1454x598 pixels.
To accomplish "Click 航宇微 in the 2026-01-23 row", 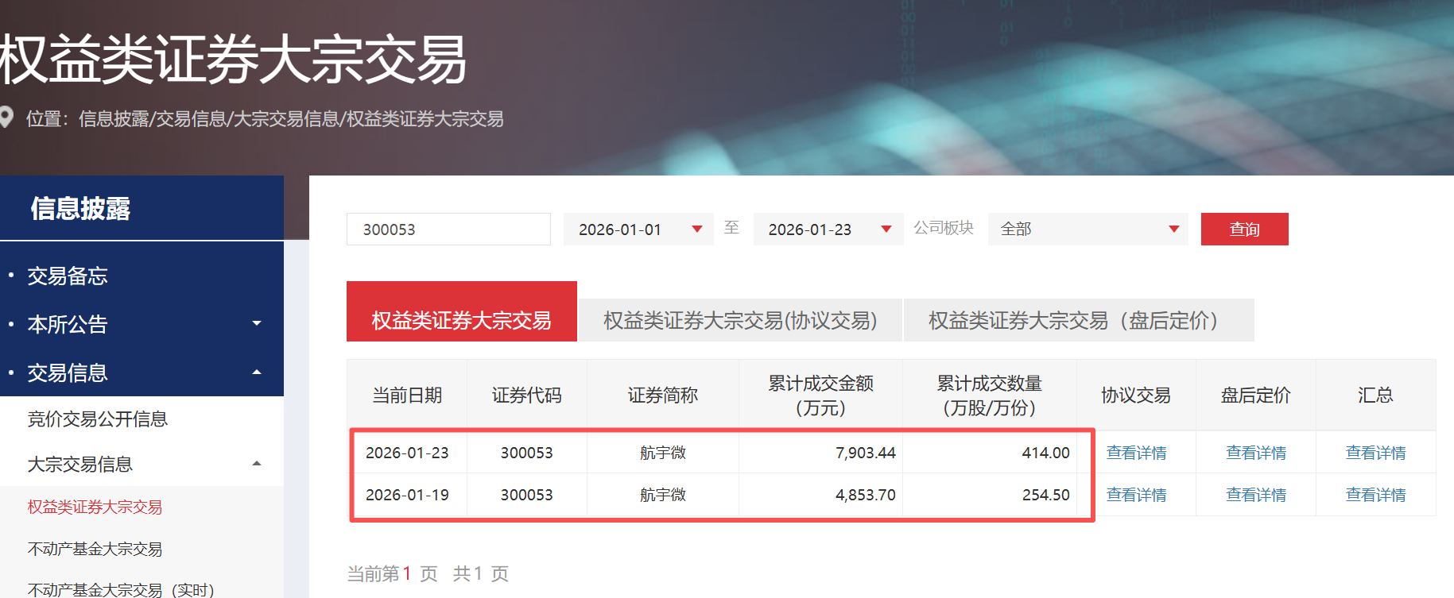I will (x=662, y=453).
